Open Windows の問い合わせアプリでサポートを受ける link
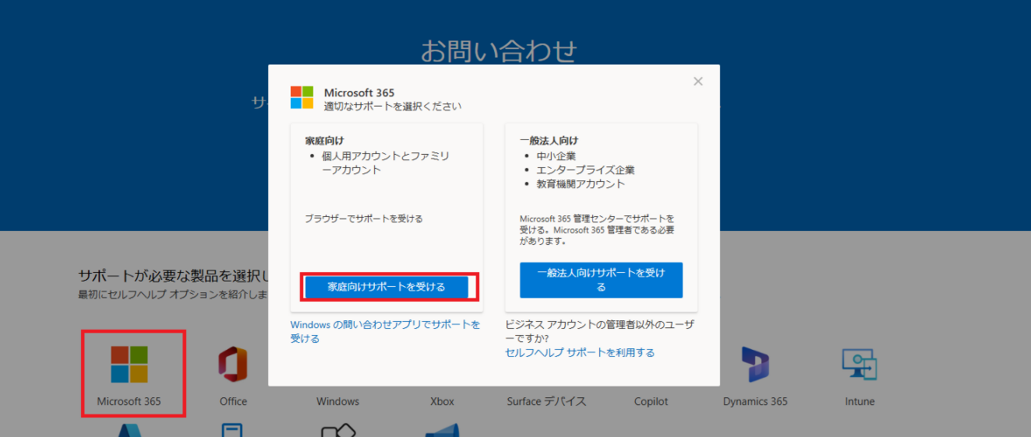 click(386, 331)
